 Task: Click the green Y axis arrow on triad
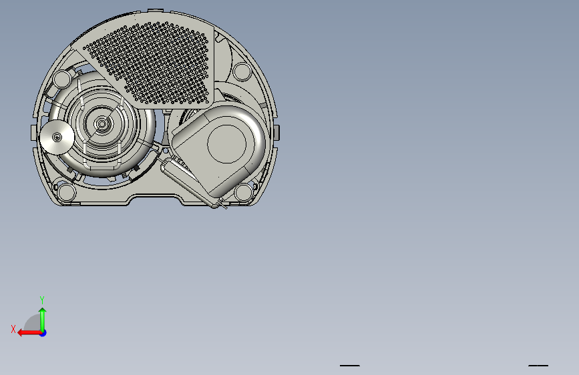[43, 319]
